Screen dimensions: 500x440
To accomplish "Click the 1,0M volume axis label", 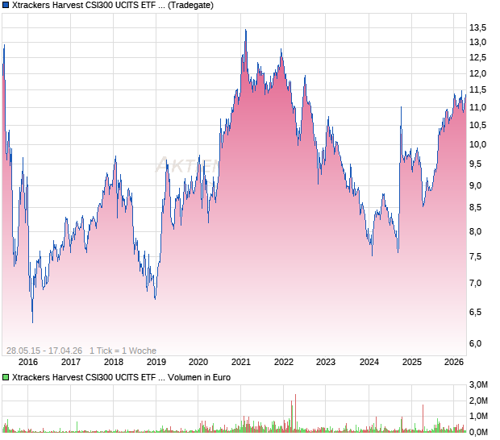I will (478, 416).
